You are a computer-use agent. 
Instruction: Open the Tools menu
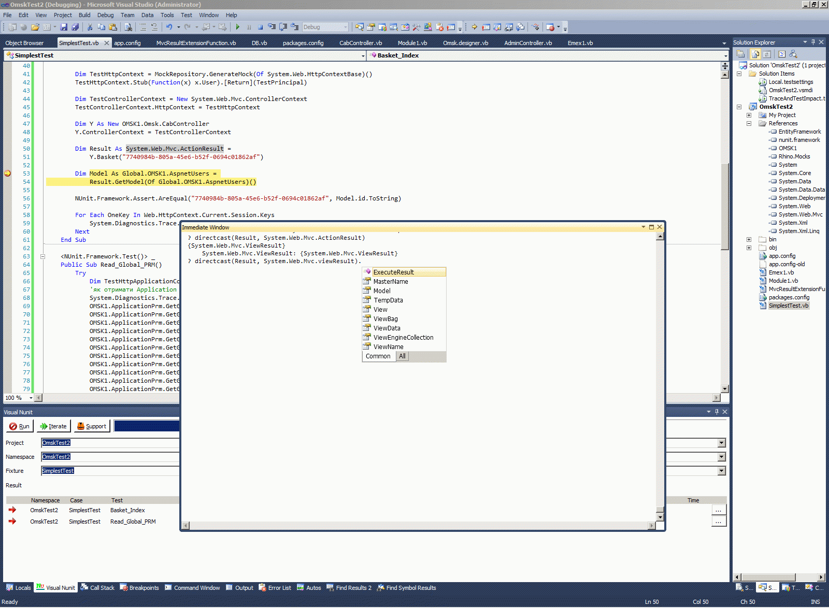pyautogui.click(x=167, y=15)
